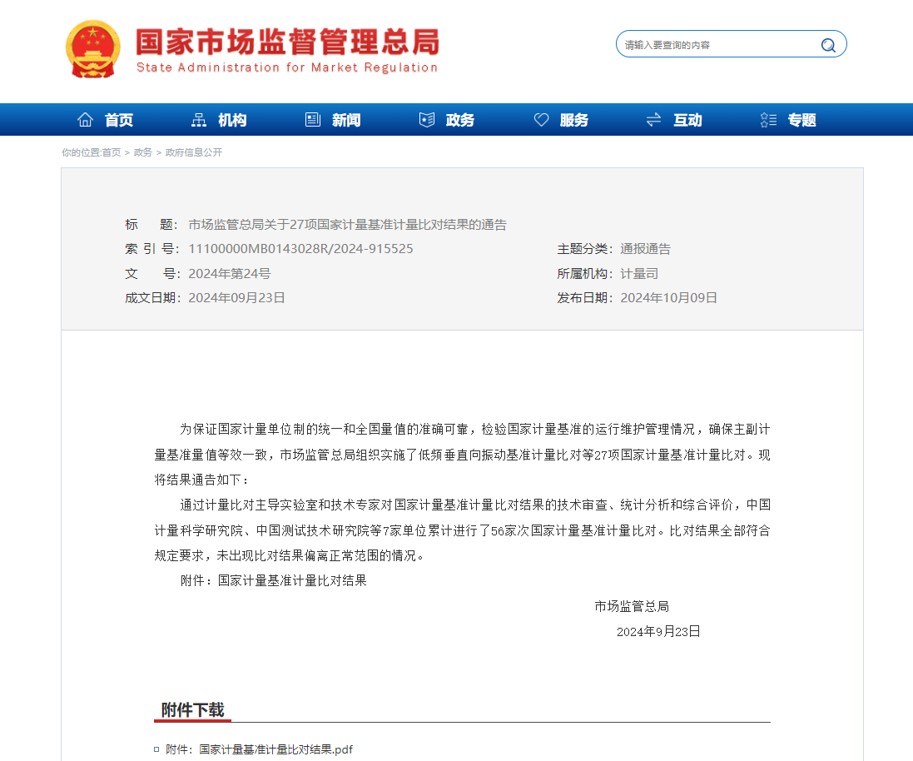913x761 pixels.
Task: Click the organization chart icon beside 机构
Action: pos(199,120)
